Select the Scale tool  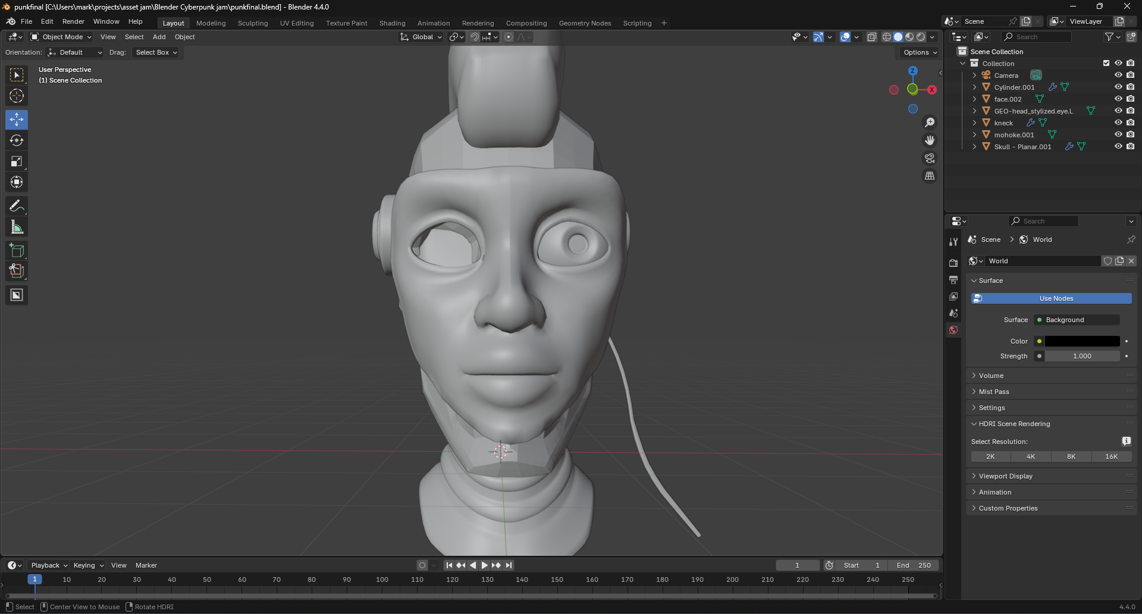[x=17, y=161]
